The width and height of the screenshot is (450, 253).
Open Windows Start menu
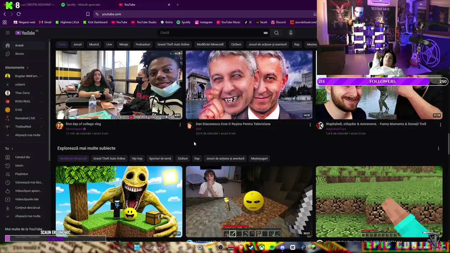(x=137, y=247)
